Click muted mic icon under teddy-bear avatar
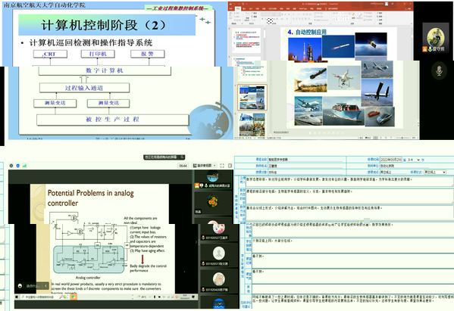 (203, 289)
